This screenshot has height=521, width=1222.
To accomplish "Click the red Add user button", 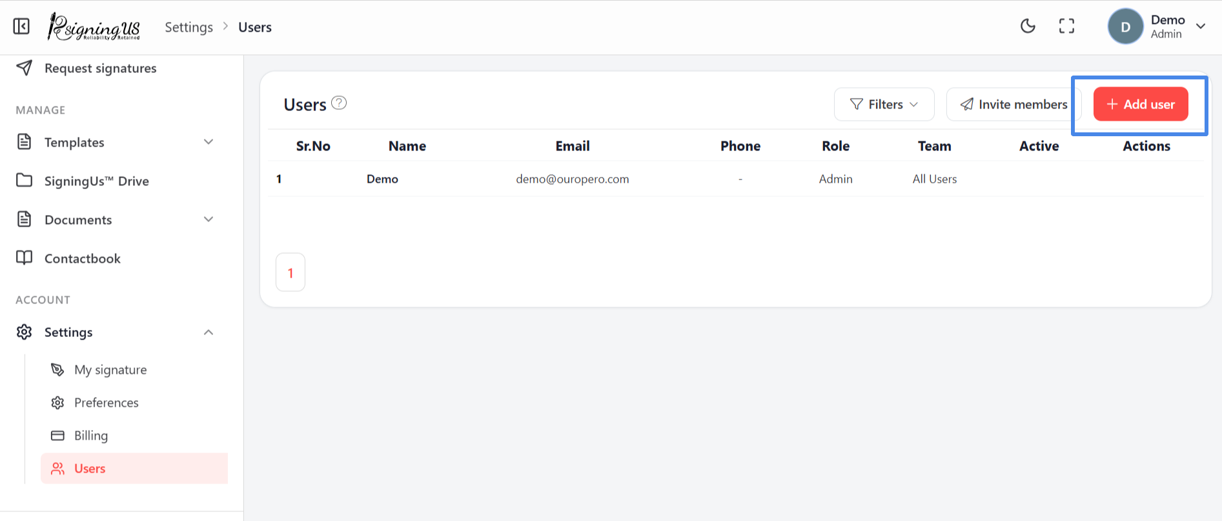I will click(1141, 104).
